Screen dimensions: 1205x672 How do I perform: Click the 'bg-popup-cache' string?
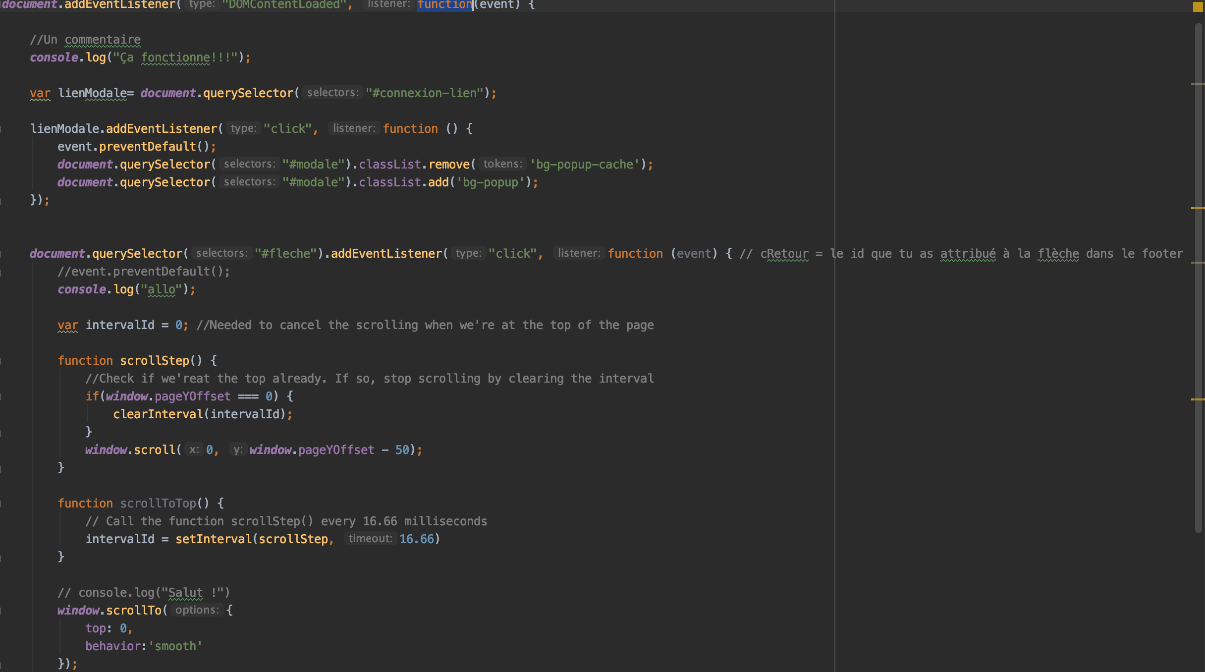click(x=585, y=165)
